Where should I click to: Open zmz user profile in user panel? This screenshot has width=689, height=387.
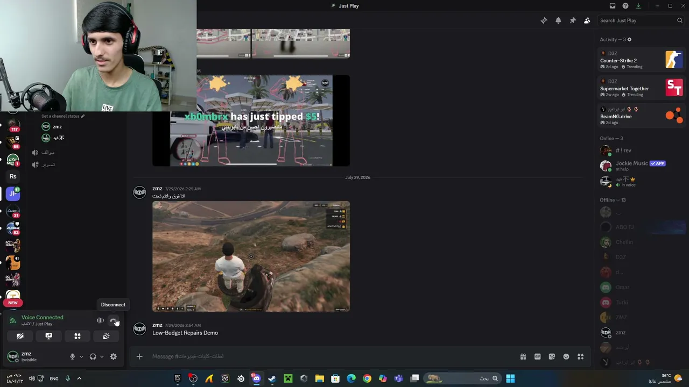23,356
